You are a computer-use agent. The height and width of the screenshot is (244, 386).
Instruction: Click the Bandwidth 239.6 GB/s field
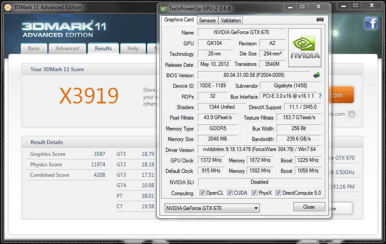tap(299, 139)
